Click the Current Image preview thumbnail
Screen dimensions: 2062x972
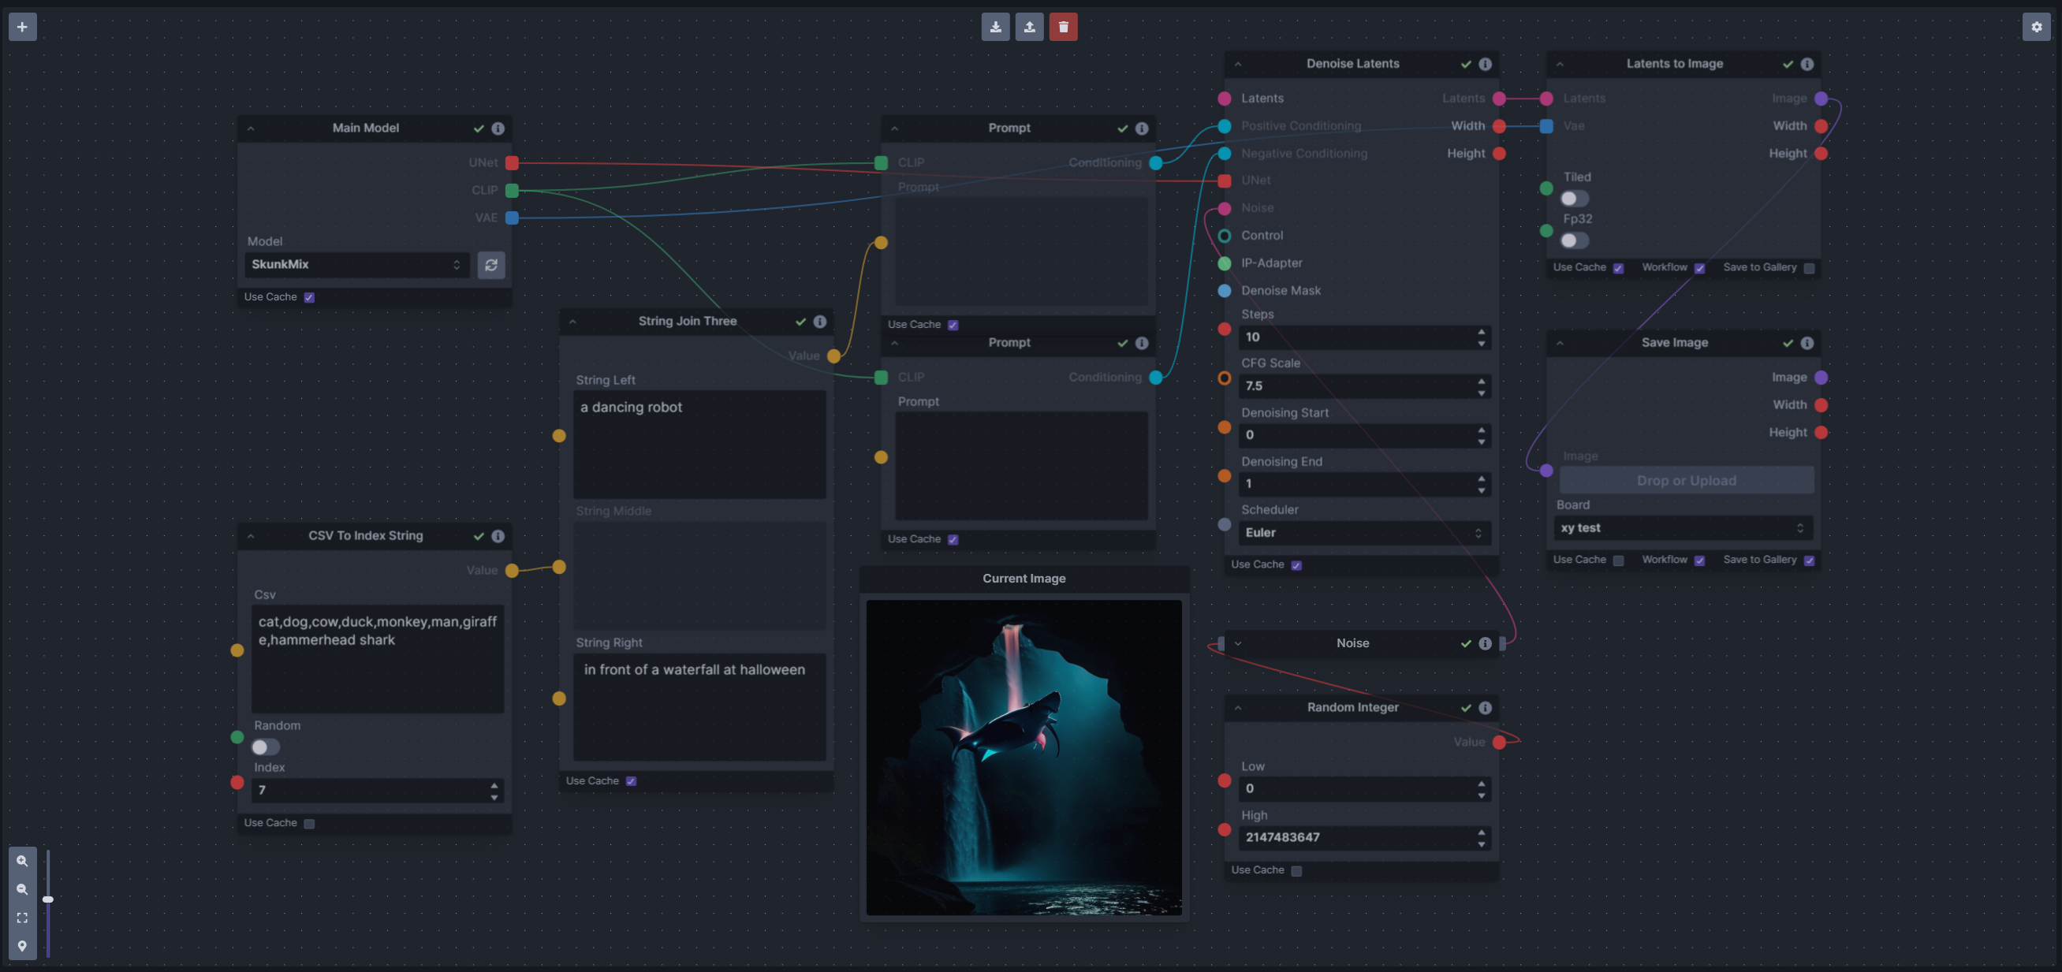click(1024, 758)
